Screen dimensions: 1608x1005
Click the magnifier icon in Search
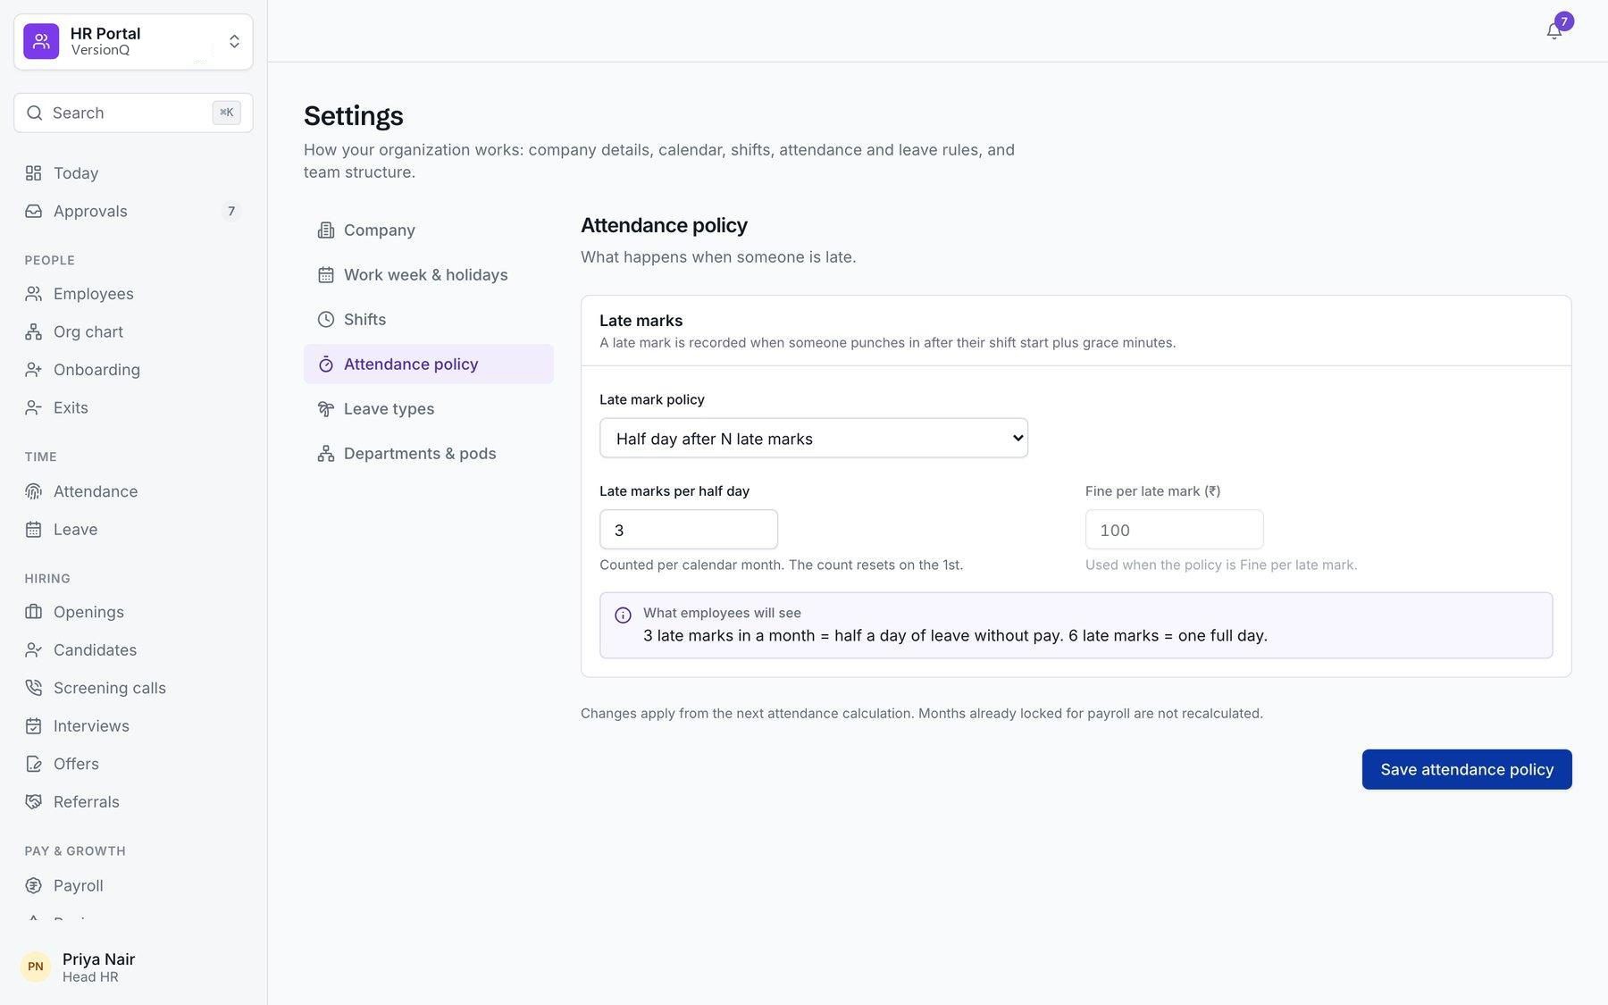point(35,113)
